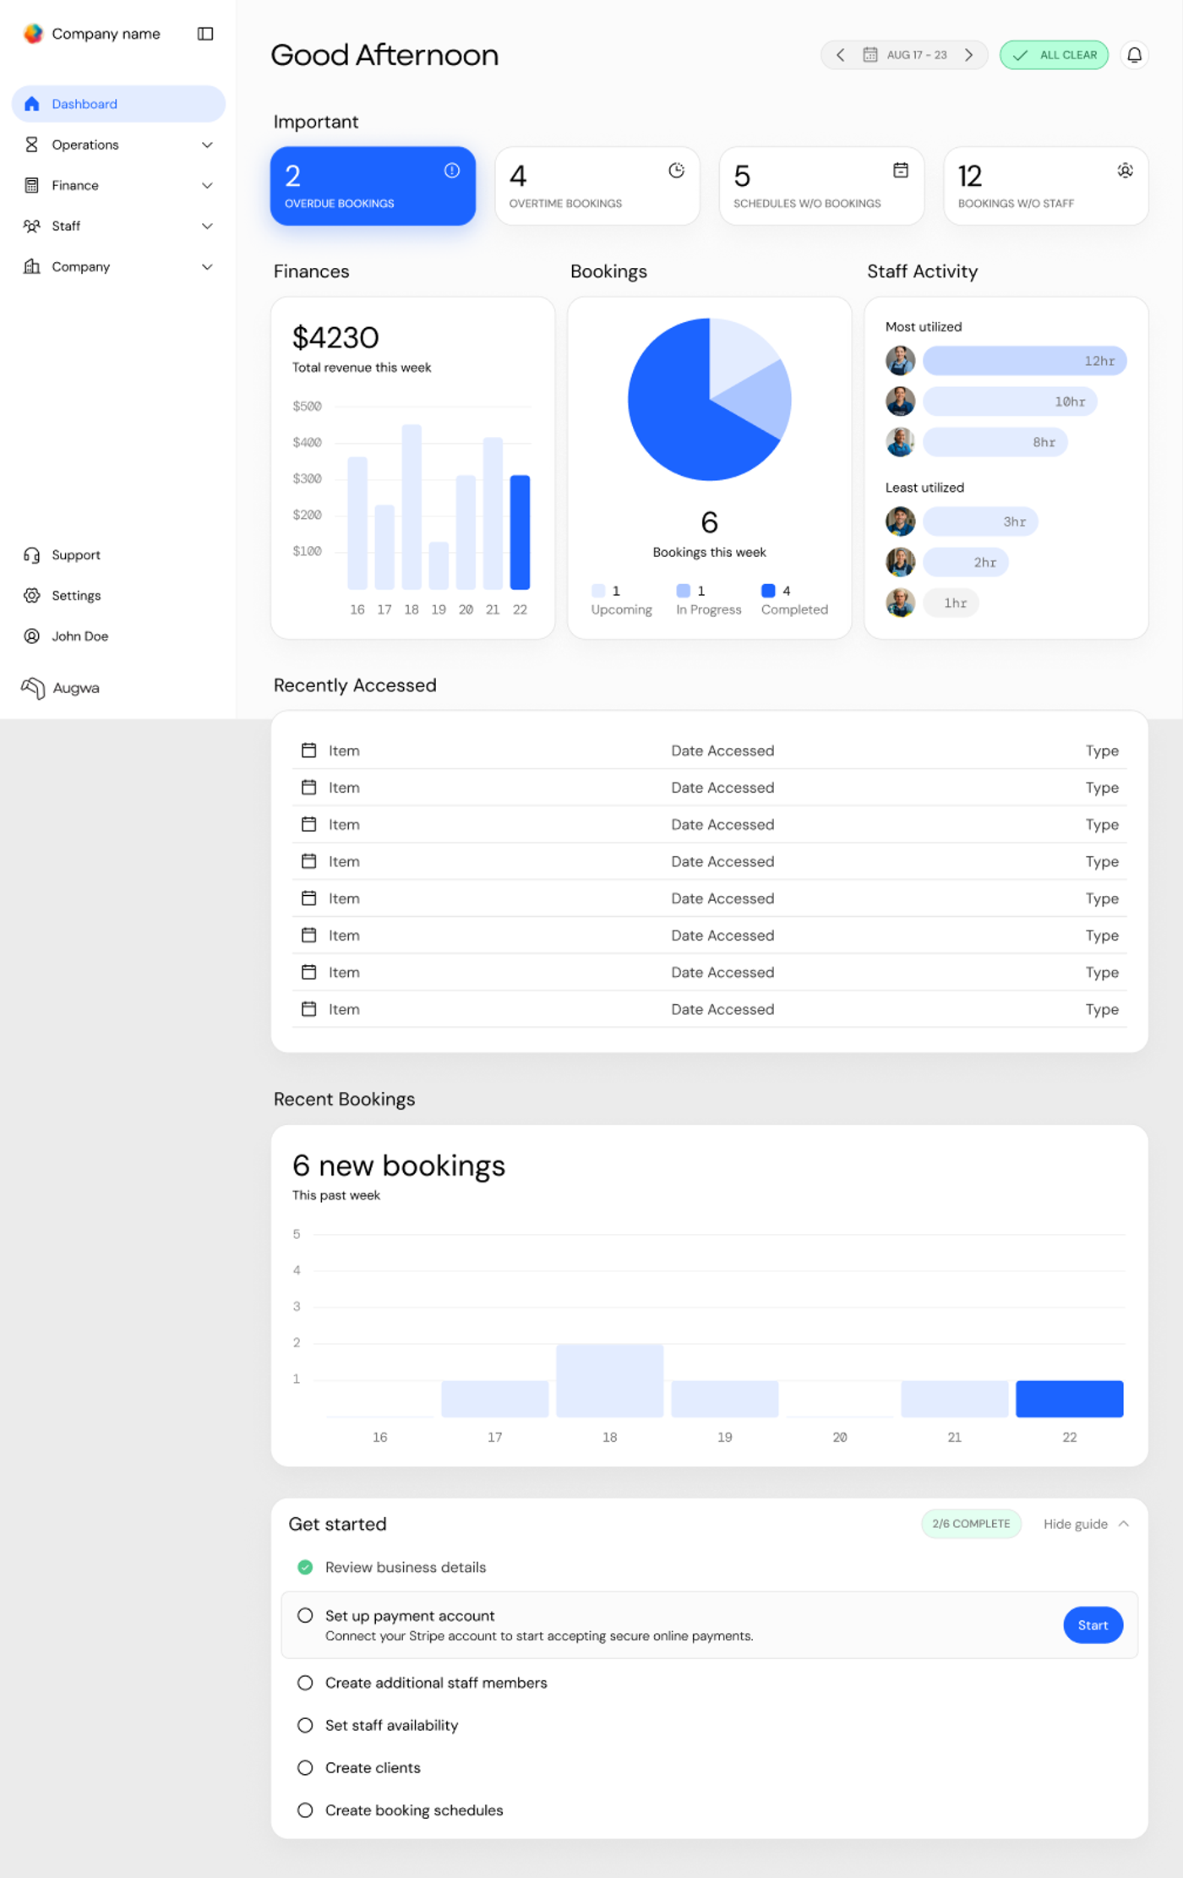
Task: Go to next week arrow
Action: [969, 55]
